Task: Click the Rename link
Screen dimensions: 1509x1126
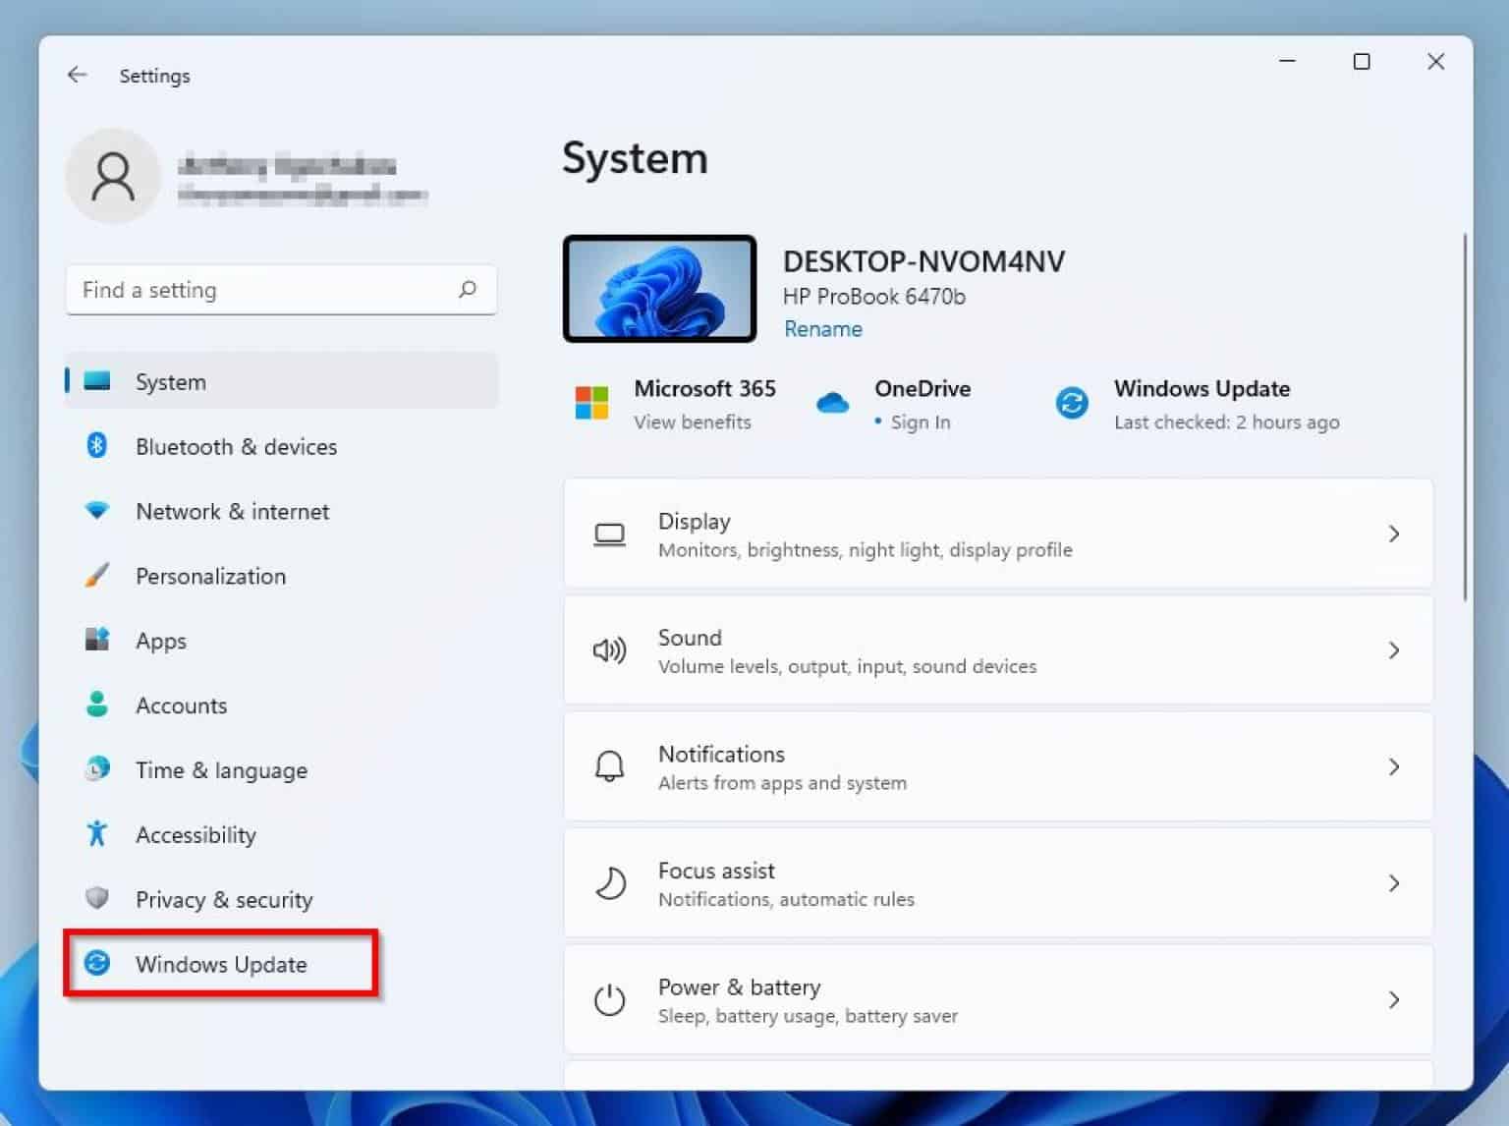Action: pyautogui.click(x=822, y=328)
